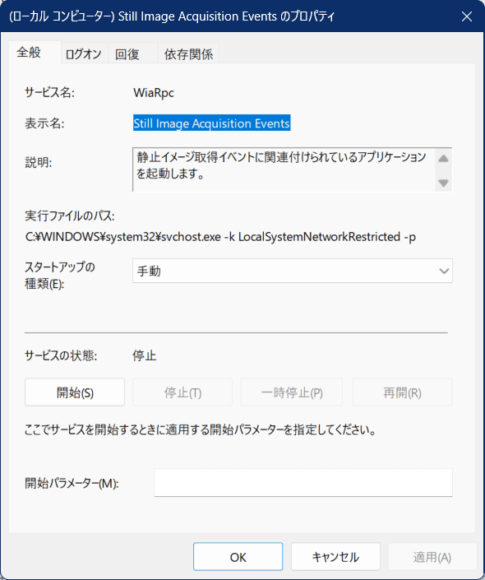
Task: Click the start-parameter instruction text
Action: [201, 429]
